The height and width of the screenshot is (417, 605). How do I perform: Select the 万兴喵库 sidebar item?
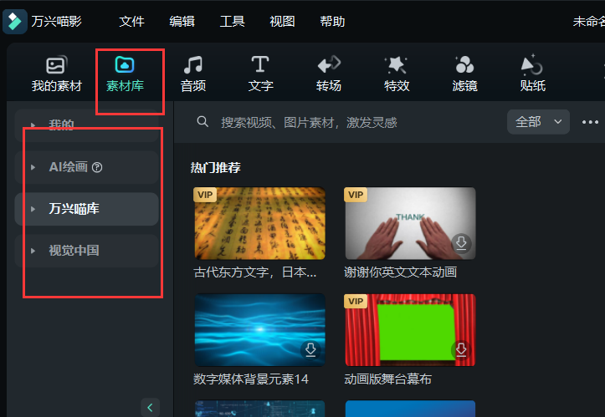pos(86,209)
